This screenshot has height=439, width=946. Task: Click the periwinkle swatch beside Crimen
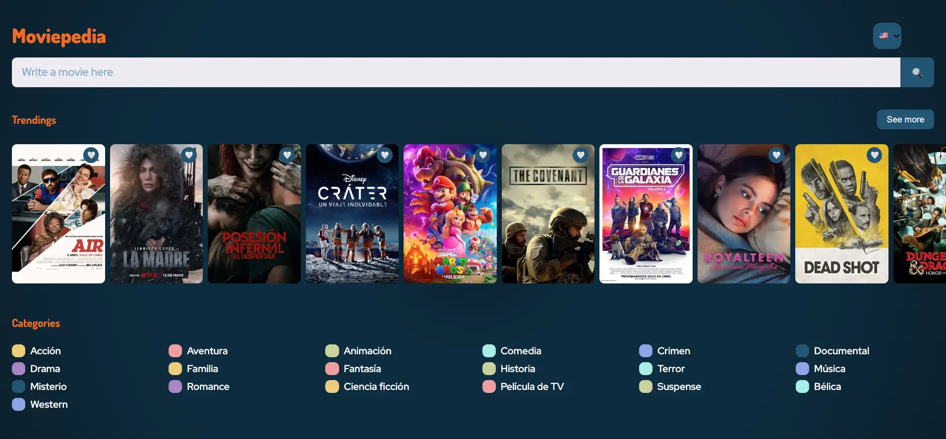tap(646, 351)
